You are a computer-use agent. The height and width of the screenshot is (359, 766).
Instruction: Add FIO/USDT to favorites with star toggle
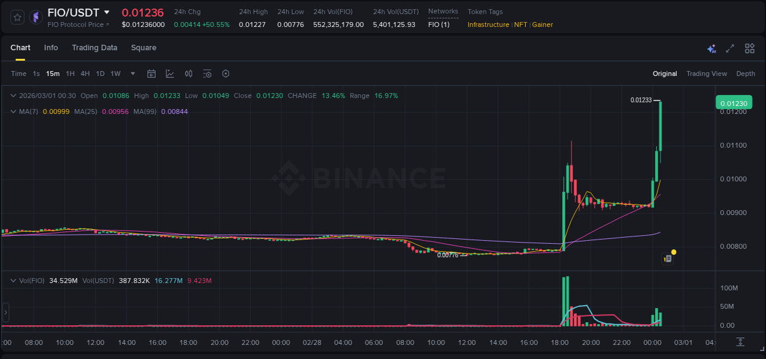click(17, 17)
